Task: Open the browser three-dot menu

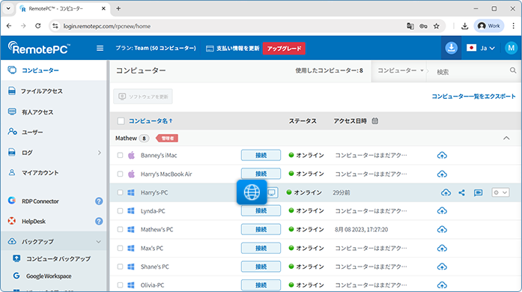Action: coord(513,26)
